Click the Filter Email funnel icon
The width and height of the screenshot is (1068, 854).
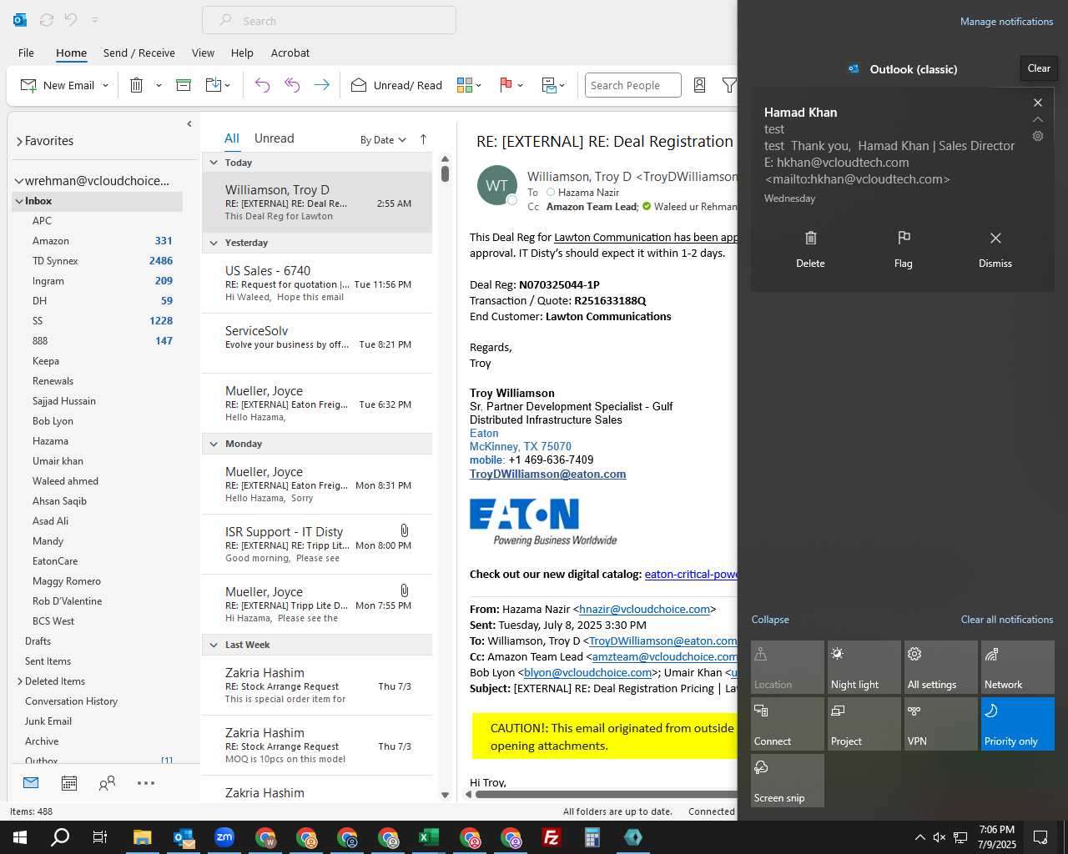tap(729, 85)
